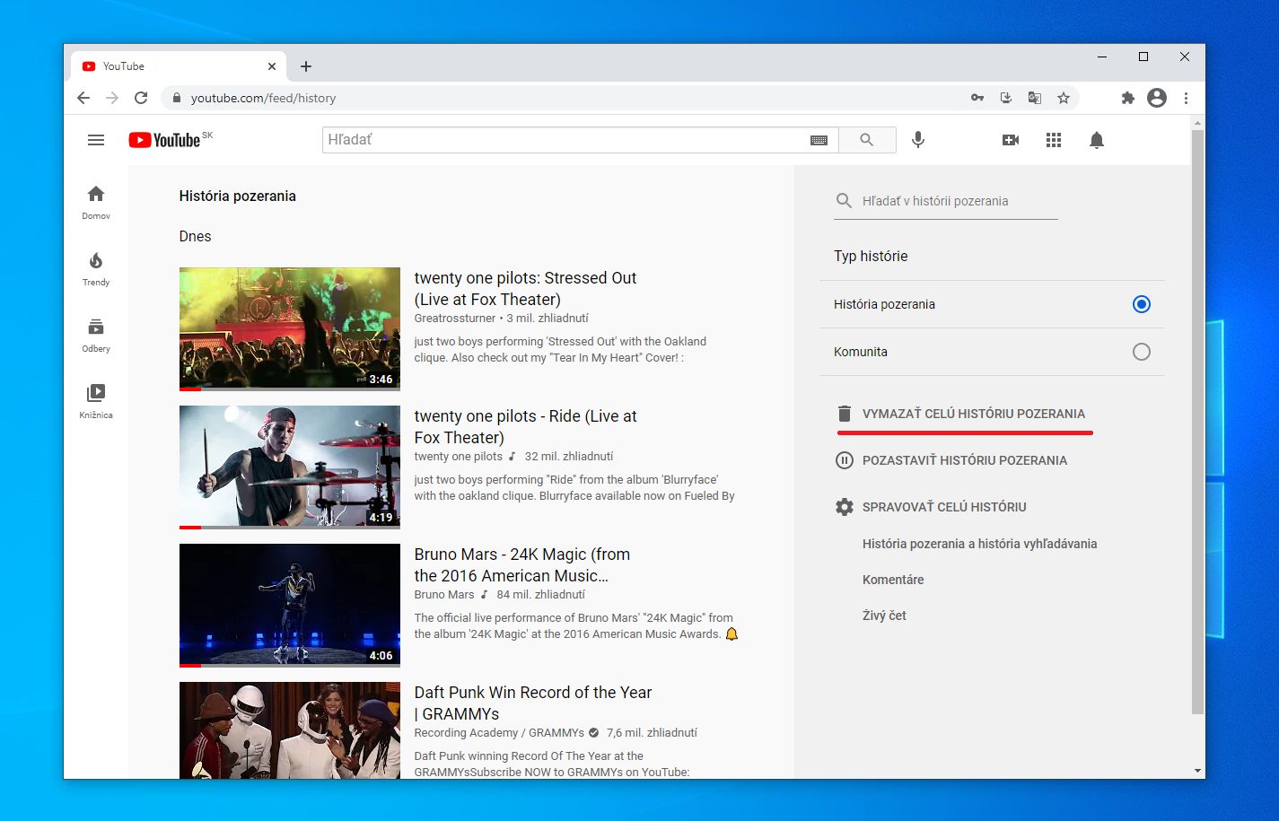Screen dimensions: 1279x821
Task: Click the browser forward arrow
Action: click(112, 98)
